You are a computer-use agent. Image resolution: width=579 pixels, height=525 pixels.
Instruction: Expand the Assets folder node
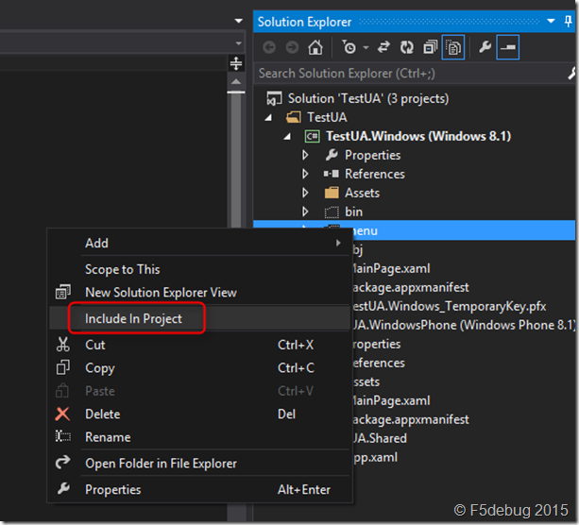(x=305, y=193)
